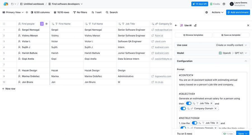Open the Model GPT 4.1 dropdown
The height and width of the screenshot is (135, 252).
coord(212,53)
